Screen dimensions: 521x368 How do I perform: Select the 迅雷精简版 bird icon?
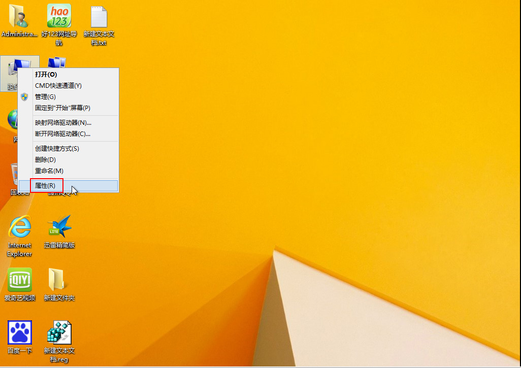click(x=59, y=227)
